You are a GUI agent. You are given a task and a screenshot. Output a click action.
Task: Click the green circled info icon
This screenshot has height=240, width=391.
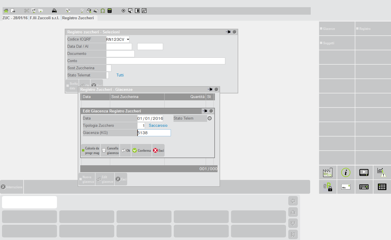[346, 172]
